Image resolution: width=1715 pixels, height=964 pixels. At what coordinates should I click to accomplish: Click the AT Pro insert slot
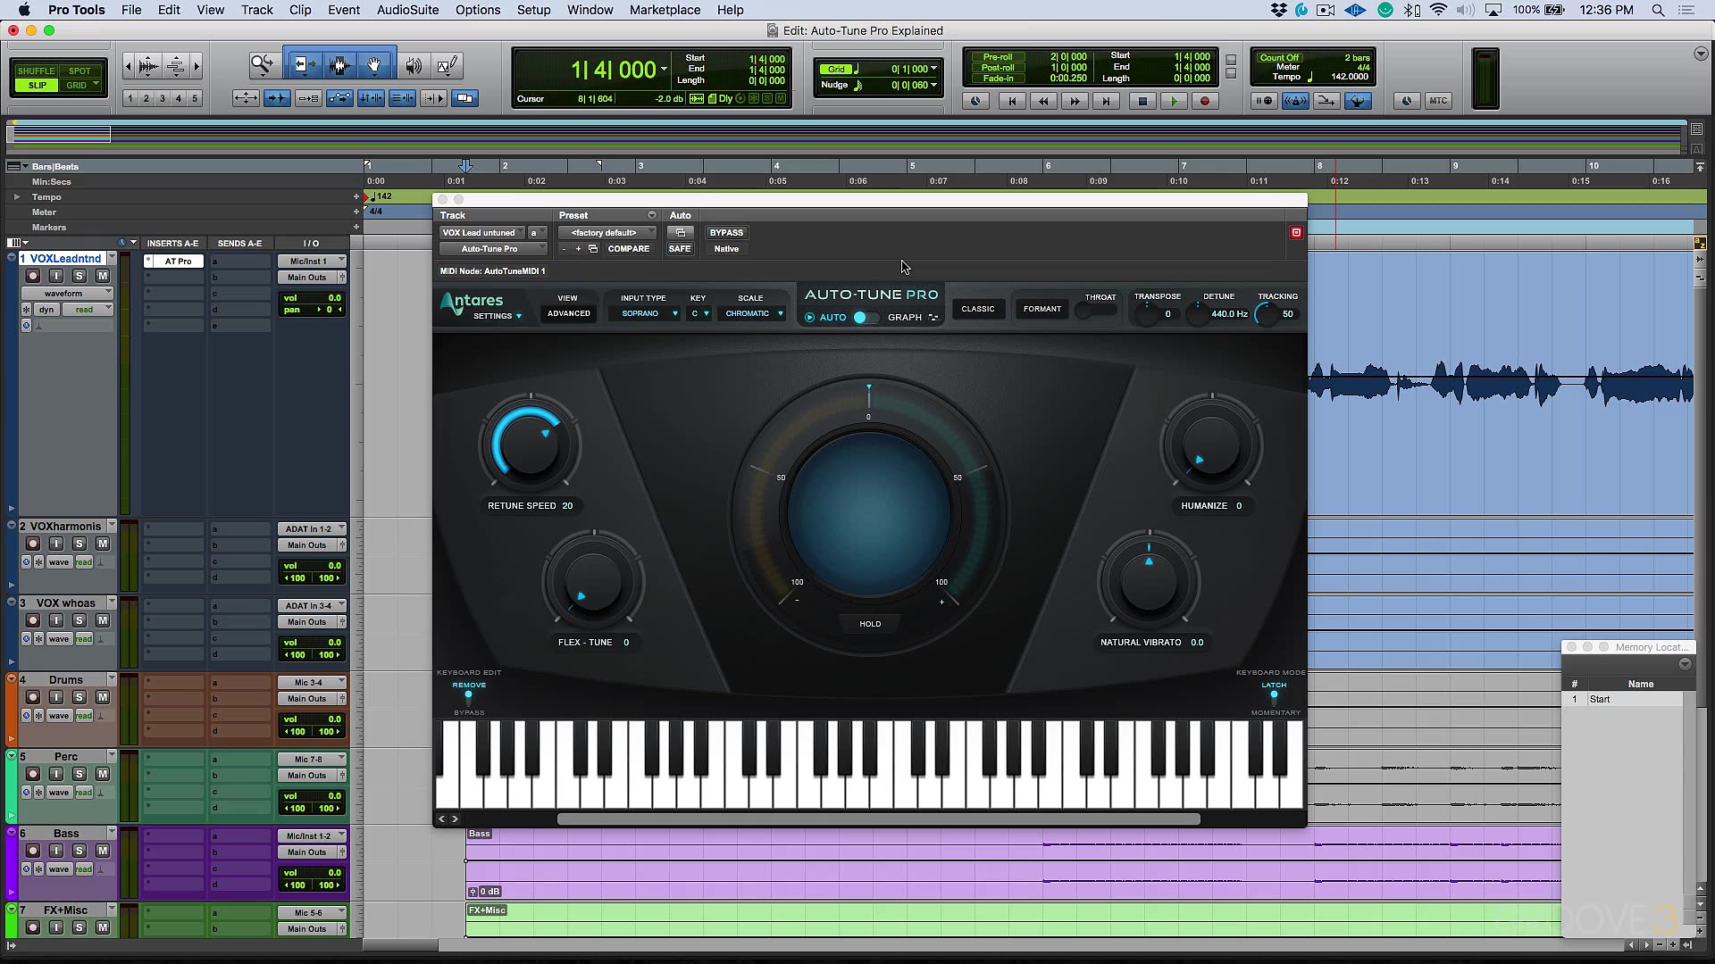pos(178,262)
